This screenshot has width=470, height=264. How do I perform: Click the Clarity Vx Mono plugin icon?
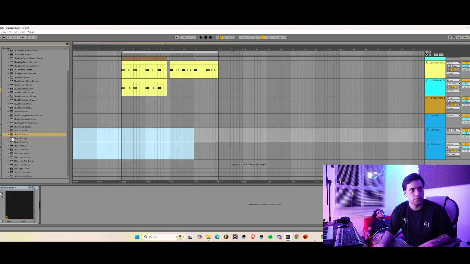tap(11, 153)
